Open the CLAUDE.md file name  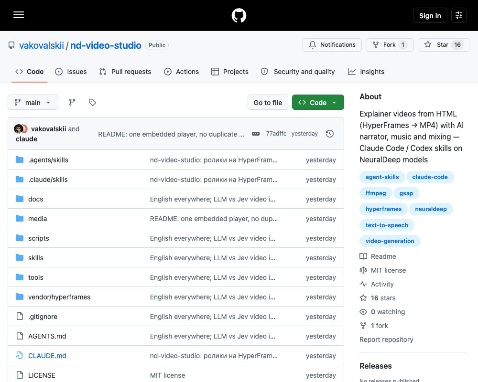coord(47,355)
